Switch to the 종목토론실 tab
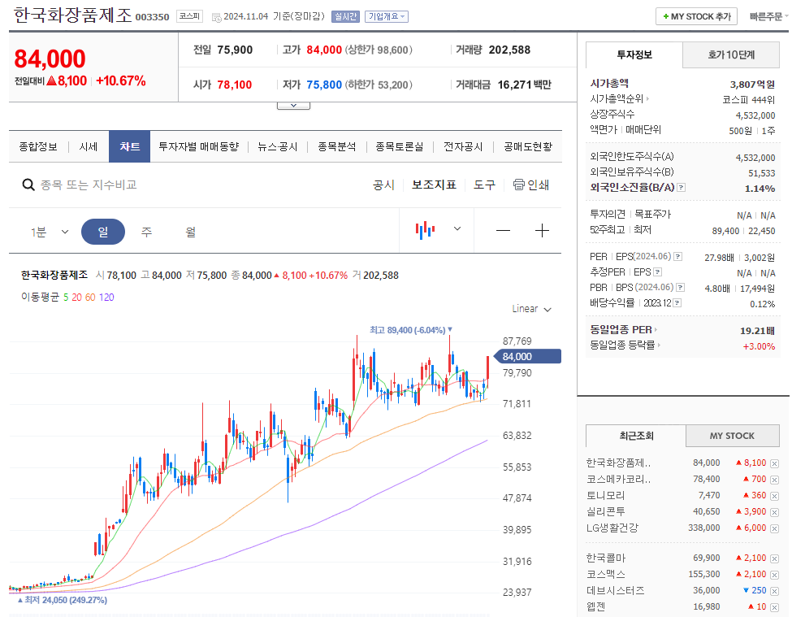Viewport: 792px width, 617px height. pos(400,146)
